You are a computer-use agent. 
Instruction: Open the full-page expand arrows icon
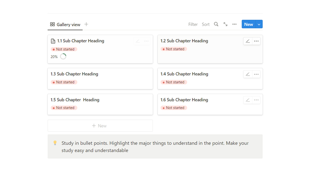pos(225,24)
